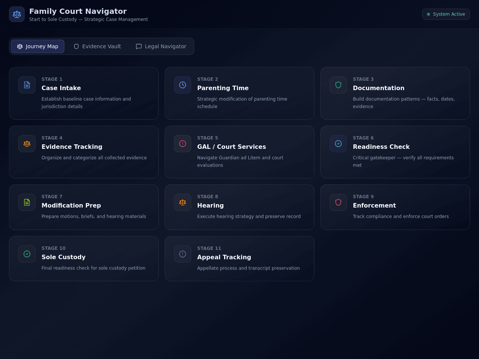Click 'Prepare motions, briefs, and hearing materials'

pos(94,217)
